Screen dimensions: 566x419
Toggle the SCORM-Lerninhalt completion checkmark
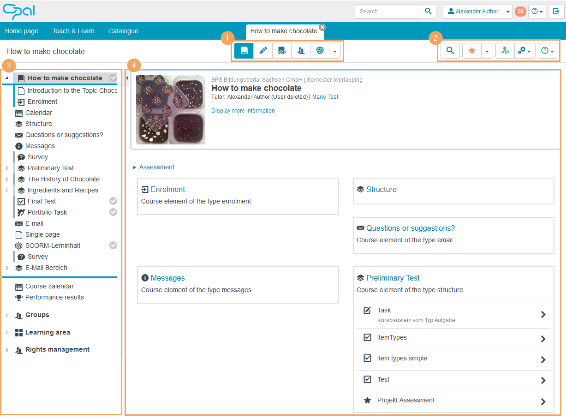coord(113,245)
